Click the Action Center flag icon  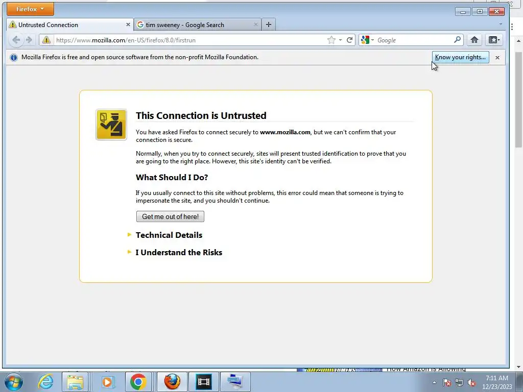pos(447,383)
